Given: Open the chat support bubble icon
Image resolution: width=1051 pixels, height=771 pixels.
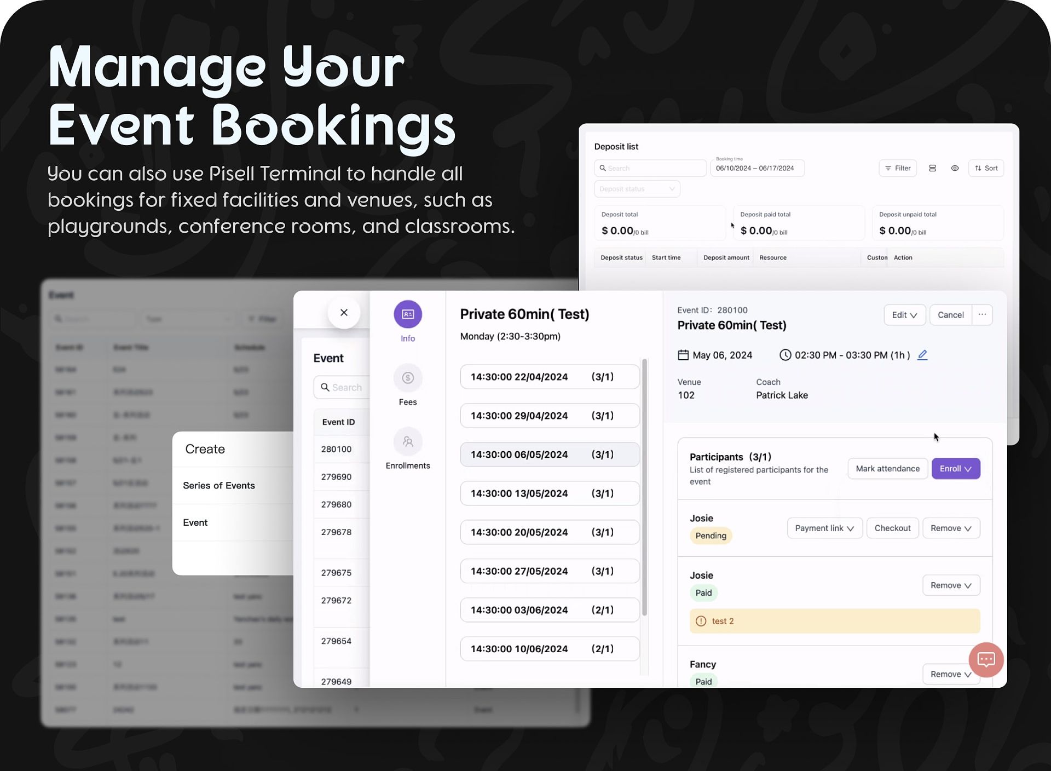Looking at the screenshot, I should pos(986,659).
